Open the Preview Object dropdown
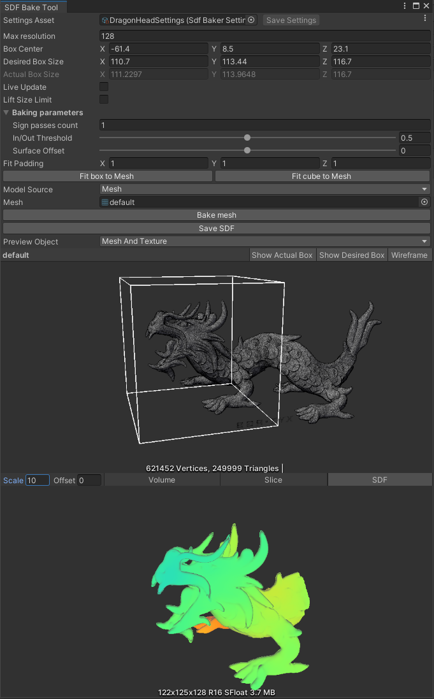The width and height of the screenshot is (434, 699). [265, 241]
